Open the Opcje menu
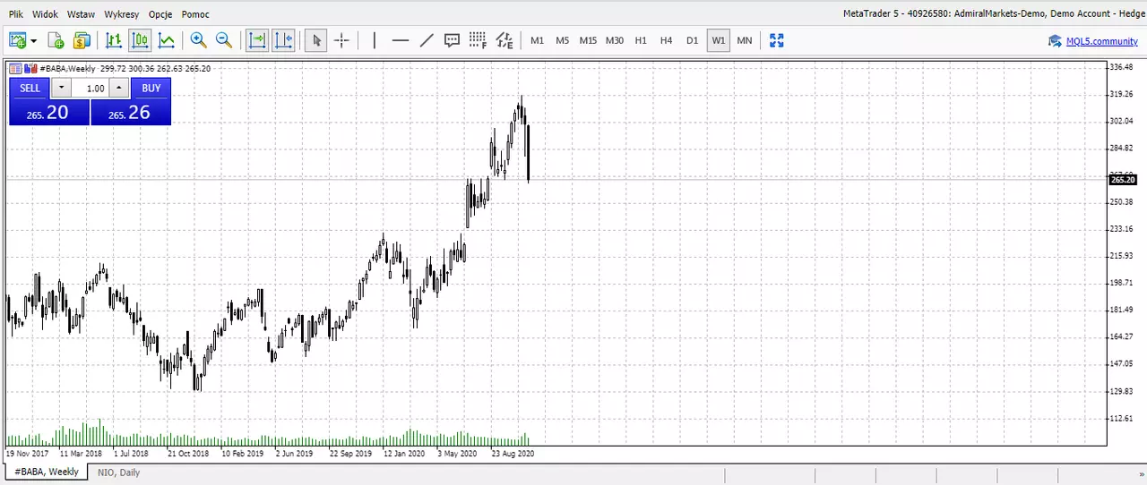Image resolution: width=1147 pixels, height=485 pixels. 160,14
